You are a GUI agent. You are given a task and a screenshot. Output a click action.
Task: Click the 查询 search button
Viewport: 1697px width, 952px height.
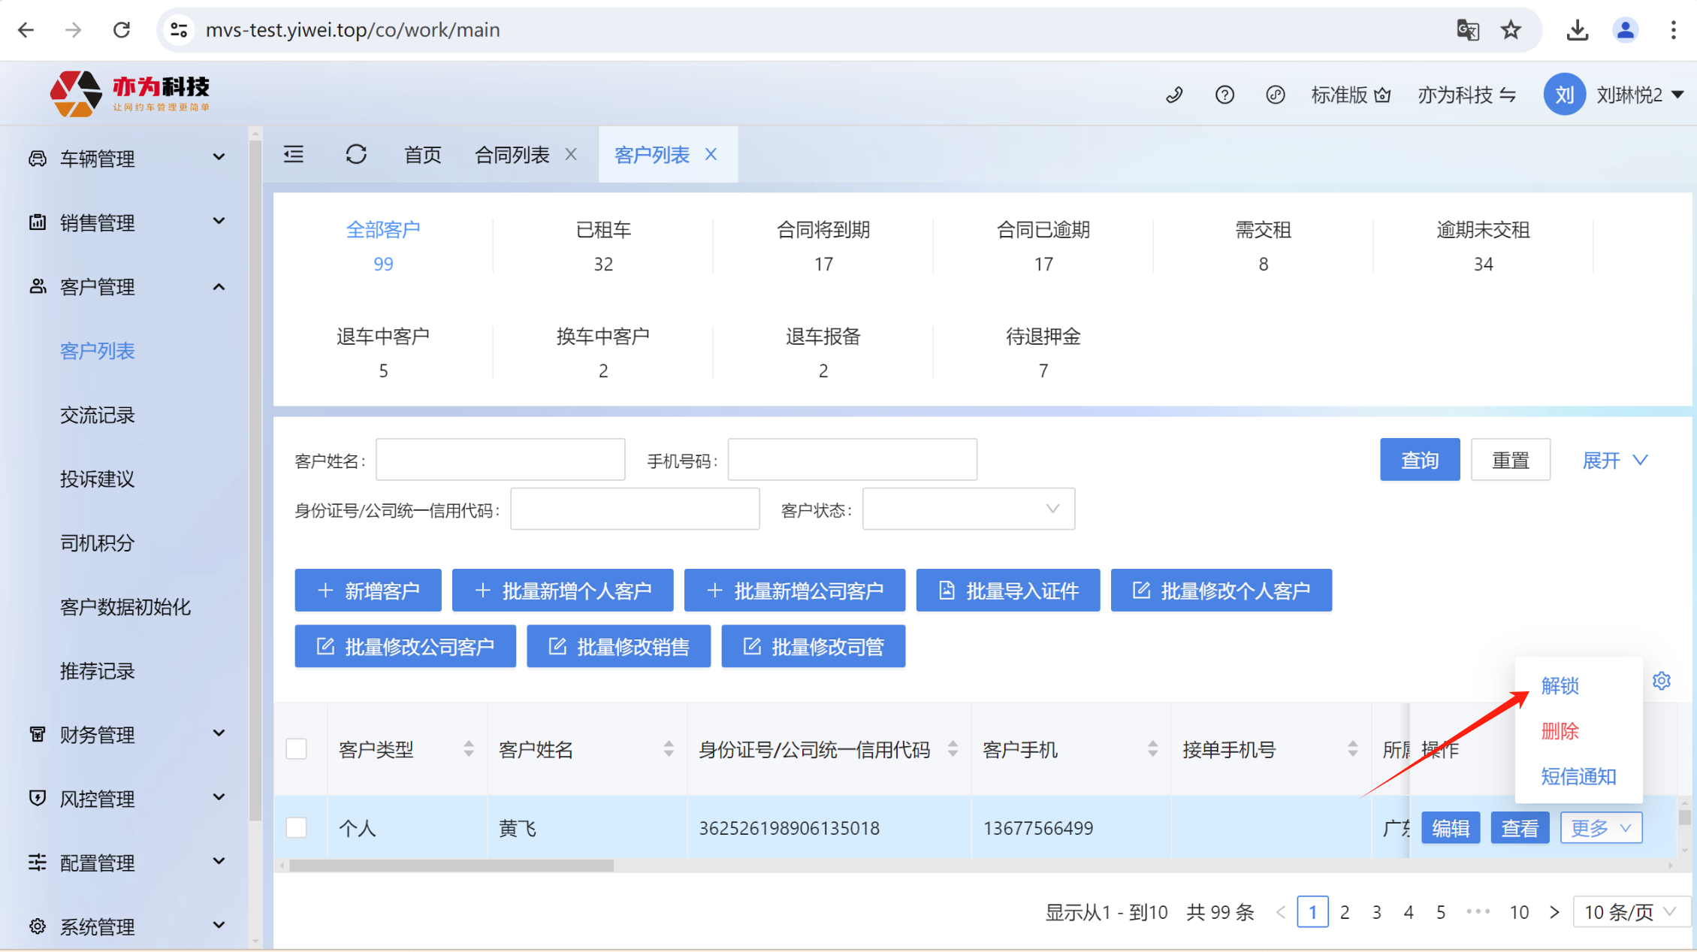pos(1419,460)
